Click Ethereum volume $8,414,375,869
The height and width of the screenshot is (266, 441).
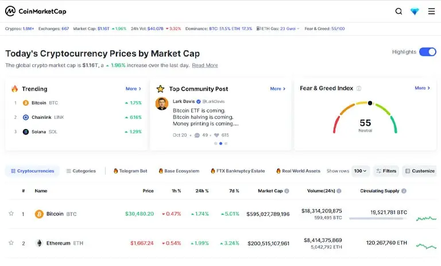[323, 240]
